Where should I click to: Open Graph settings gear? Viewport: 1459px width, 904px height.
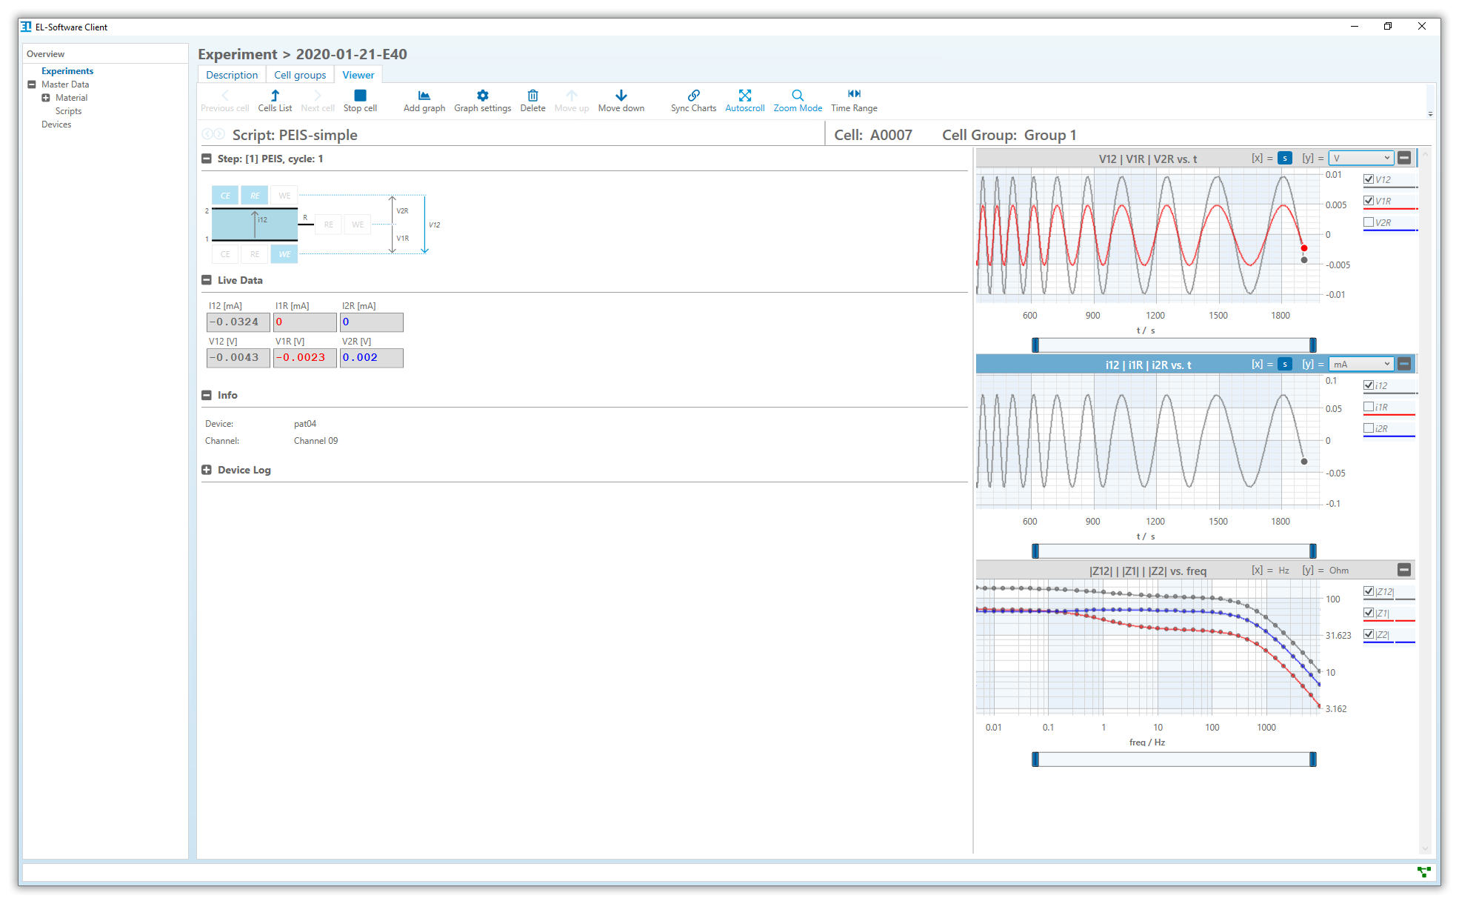click(483, 96)
